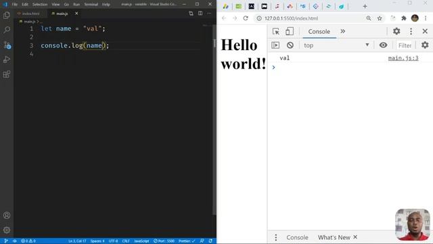
Task: Open DevTools settings gear in top toolbar
Action: pos(396,31)
